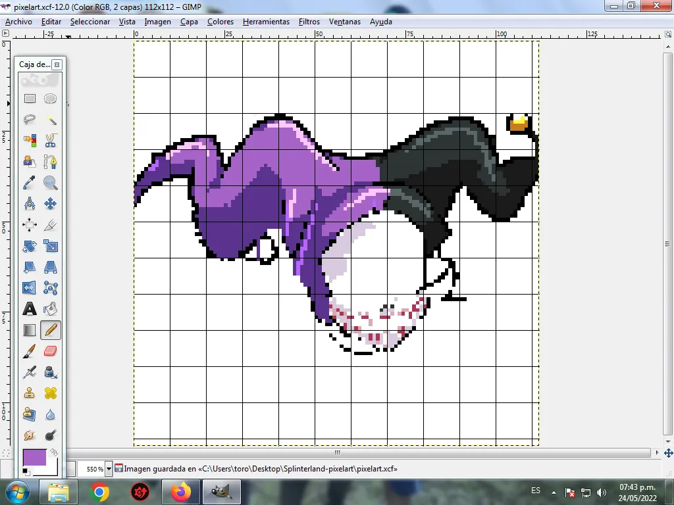Click the vertical scrollbar thumb

[667, 243]
